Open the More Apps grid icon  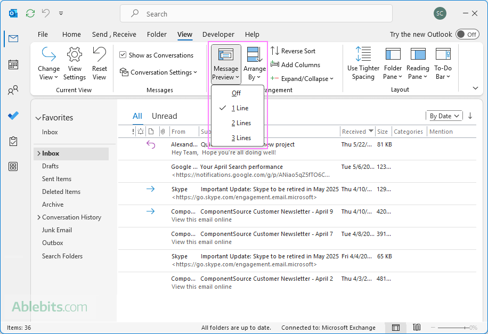click(13, 167)
